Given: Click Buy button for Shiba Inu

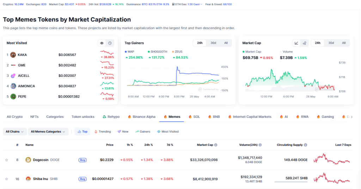Looking at the screenshot, I should [x=82, y=179].
